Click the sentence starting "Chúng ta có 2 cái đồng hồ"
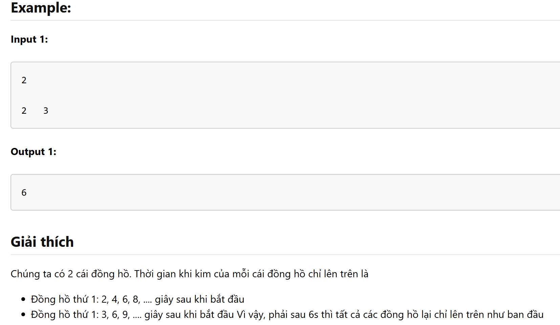The image size is (560, 325). click(70, 274)
